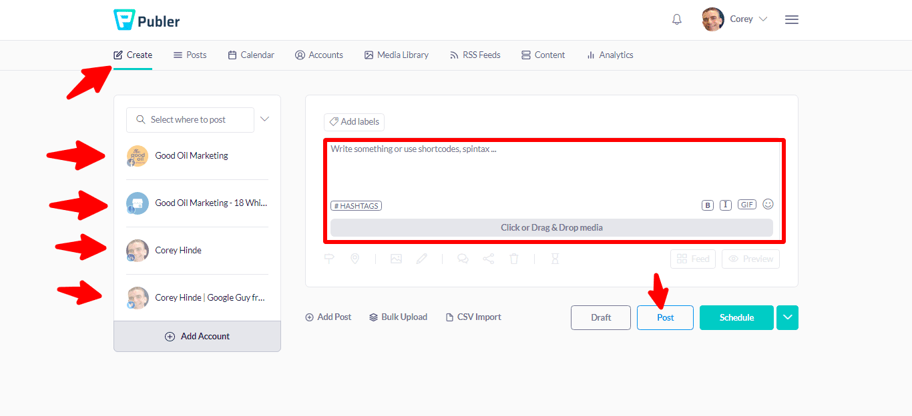Click Add labels button
This screenshot has height=416, width=912.
(x=354, y=122)
